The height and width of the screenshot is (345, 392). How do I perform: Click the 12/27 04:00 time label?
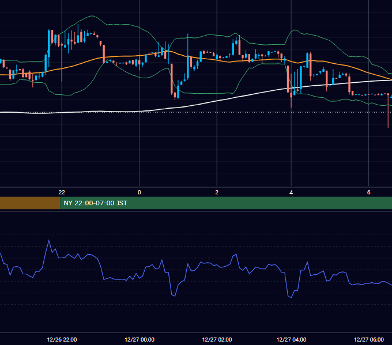click(x=291, y=339)
